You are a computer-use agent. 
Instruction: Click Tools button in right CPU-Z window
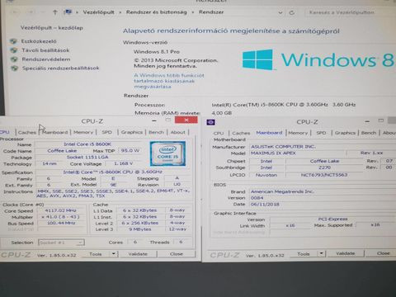tap(304, 254)
